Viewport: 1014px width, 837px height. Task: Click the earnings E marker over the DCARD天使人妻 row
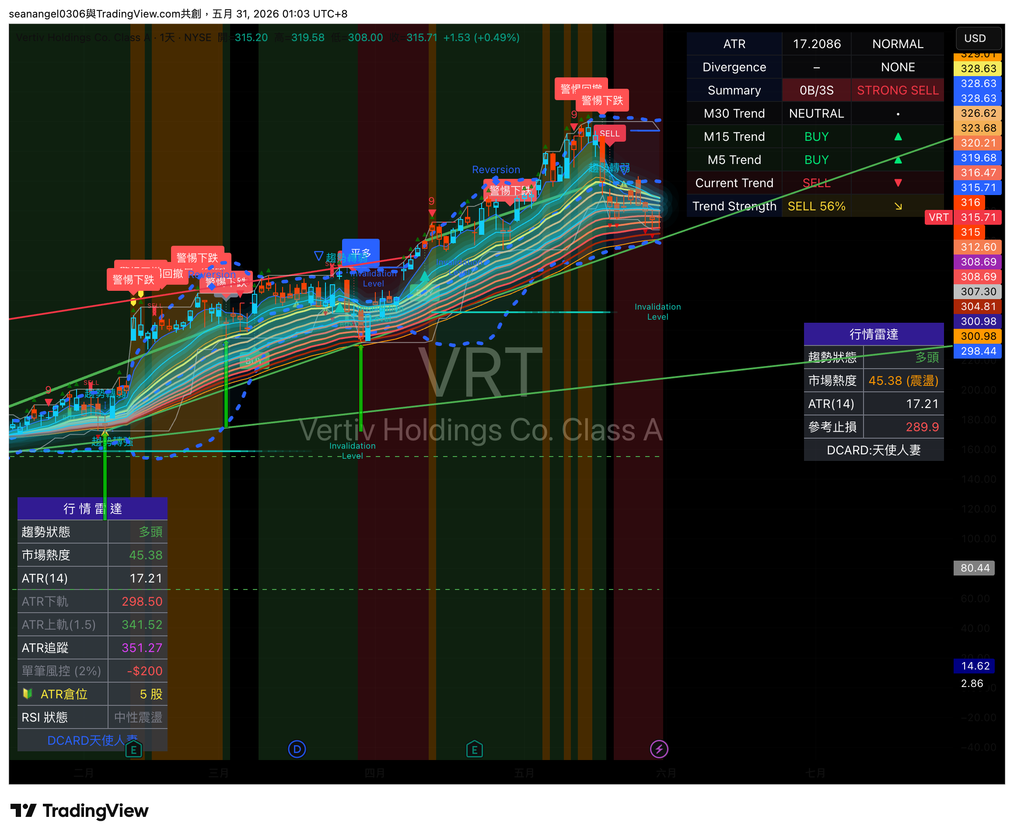tap(133, 749)
